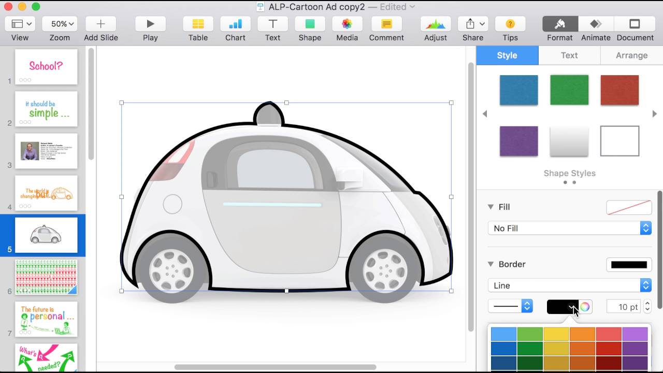Open the Media browser

(347, 24)
